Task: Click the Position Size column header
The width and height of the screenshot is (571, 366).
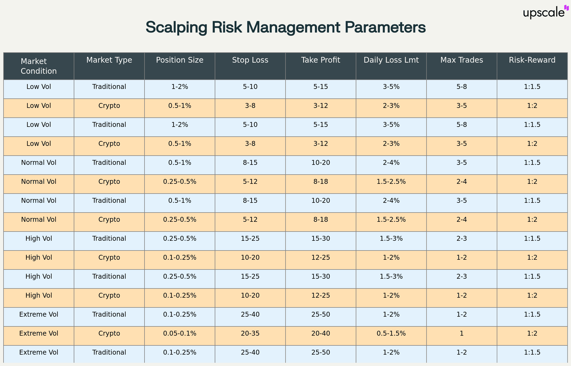Action: tap(180, 60)
